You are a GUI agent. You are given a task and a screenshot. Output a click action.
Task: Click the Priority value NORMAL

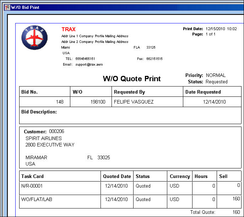216,75
